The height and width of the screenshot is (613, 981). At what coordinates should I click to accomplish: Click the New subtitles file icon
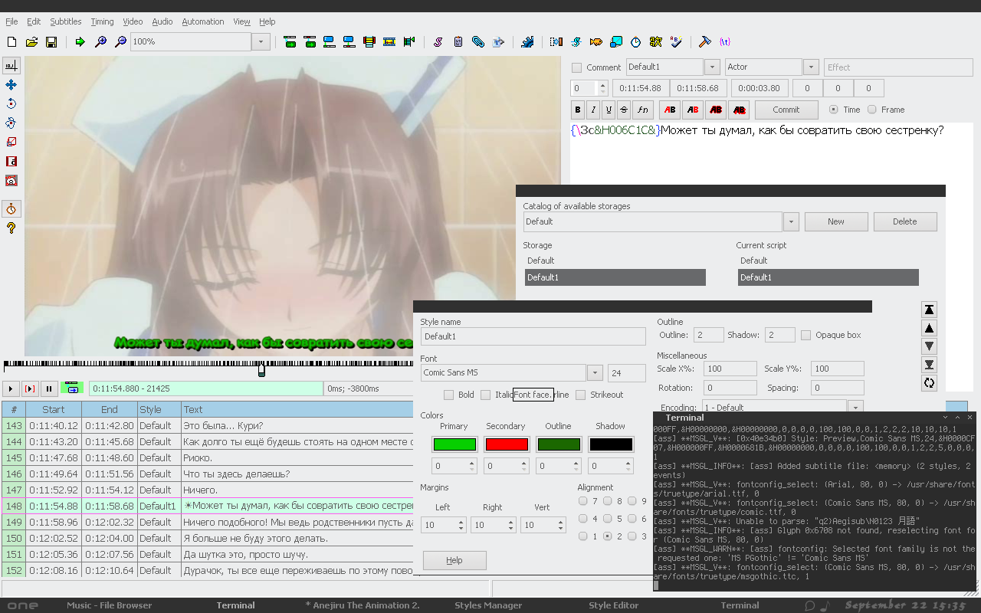(11, 42)
